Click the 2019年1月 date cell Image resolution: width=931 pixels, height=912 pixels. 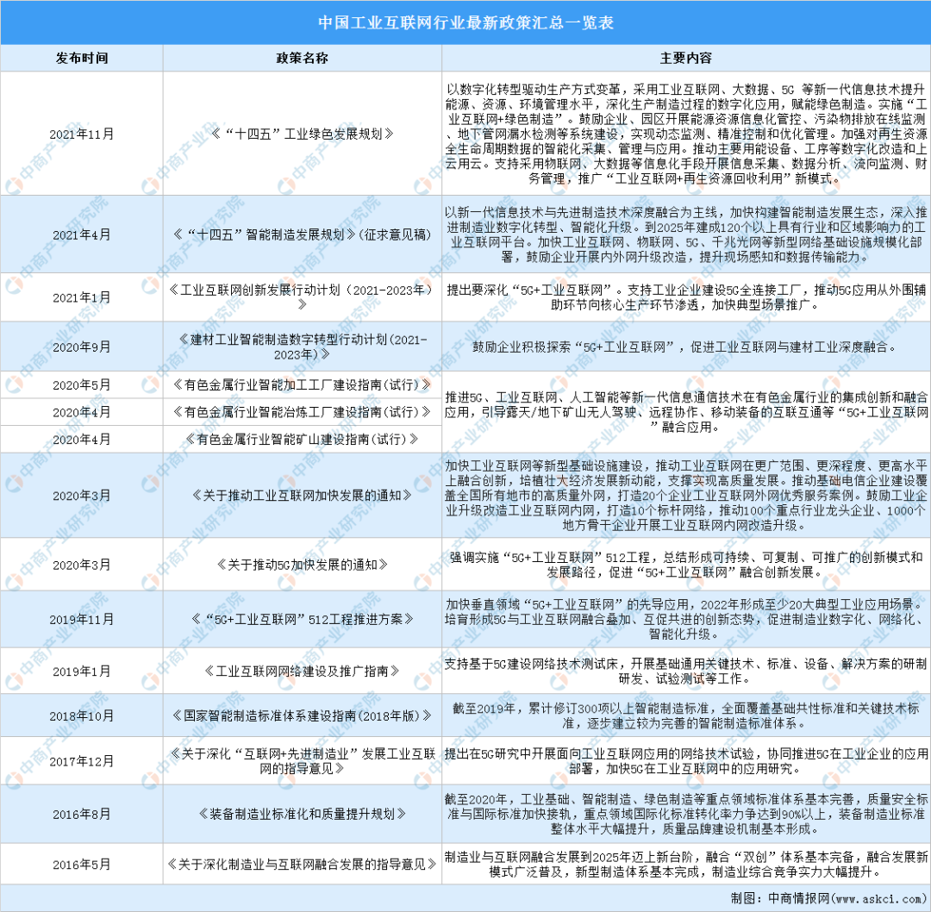point(81,672)
